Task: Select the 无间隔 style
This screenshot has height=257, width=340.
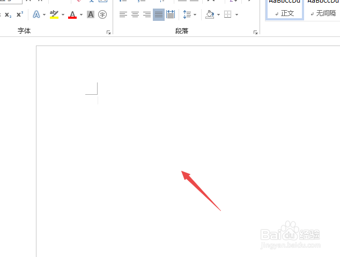Action: tap(323, 9)
